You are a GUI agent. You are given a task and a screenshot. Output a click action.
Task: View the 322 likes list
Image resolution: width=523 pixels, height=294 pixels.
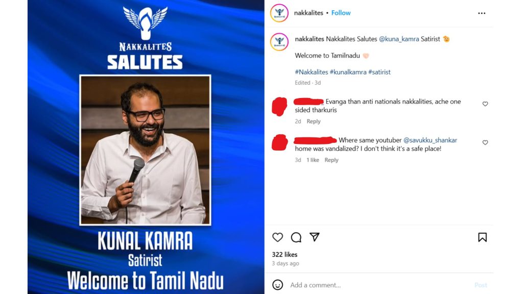pos(284,254)
